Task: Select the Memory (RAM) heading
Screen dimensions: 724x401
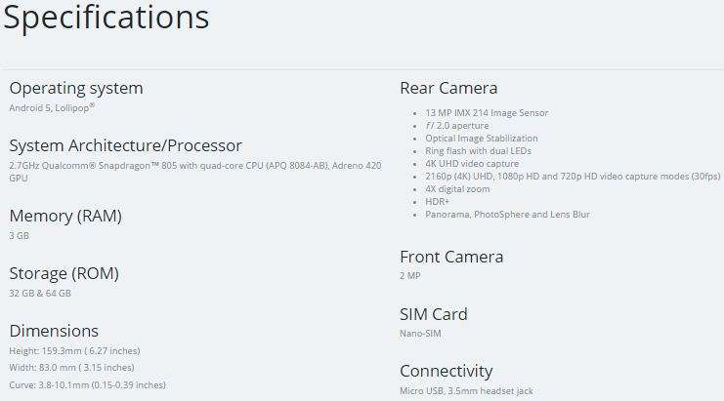Action: tap(65, 217)
